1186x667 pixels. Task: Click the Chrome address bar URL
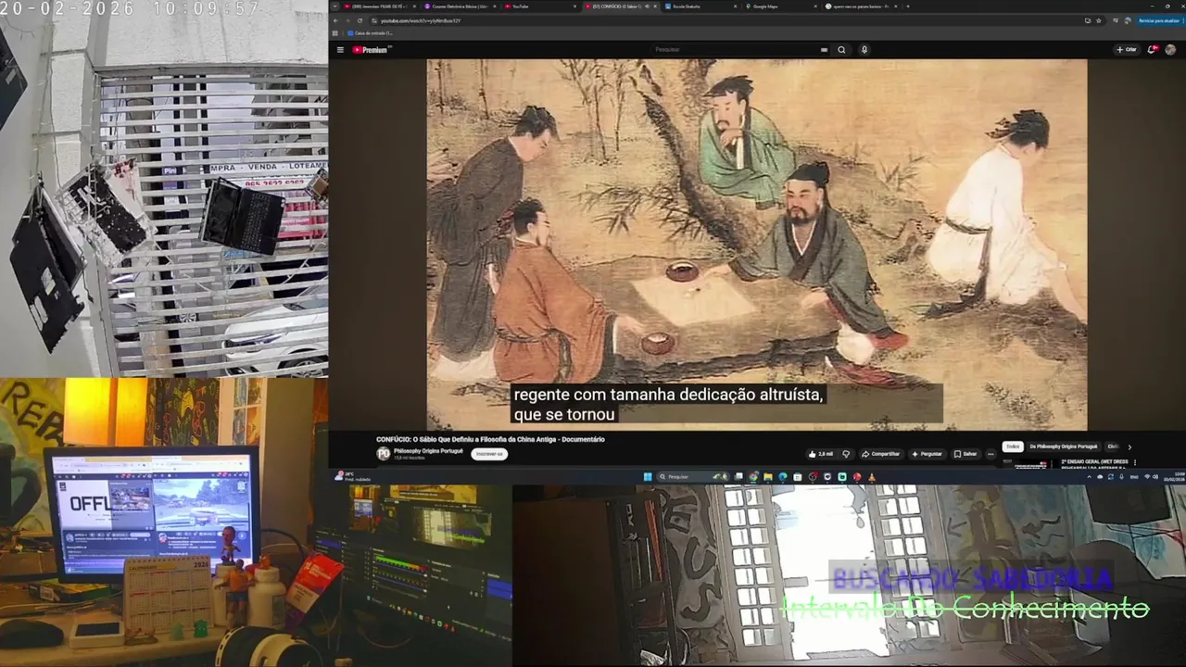(x=422, y=20)
